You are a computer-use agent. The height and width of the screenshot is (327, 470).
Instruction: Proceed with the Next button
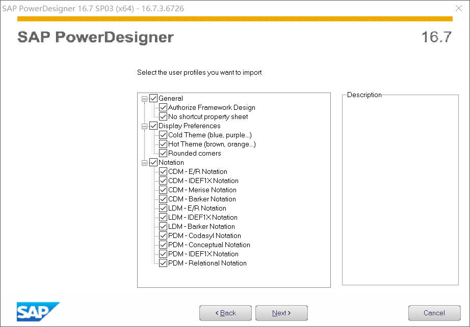281,313
